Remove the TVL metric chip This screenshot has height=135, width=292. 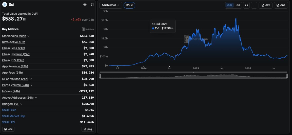click(132, 5)
